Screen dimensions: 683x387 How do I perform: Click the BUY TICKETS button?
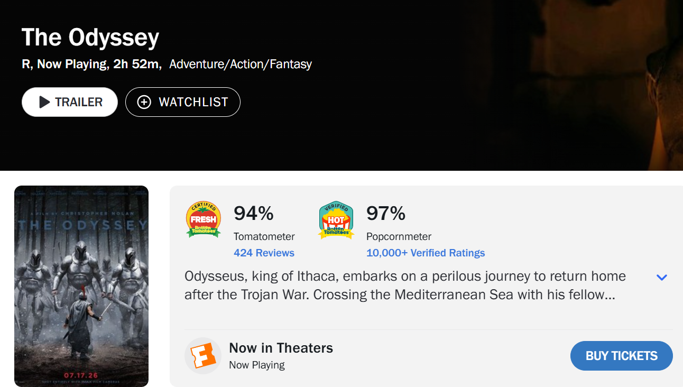point(622,356)
